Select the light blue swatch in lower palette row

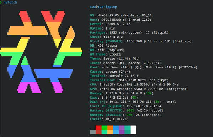point(116,132)
